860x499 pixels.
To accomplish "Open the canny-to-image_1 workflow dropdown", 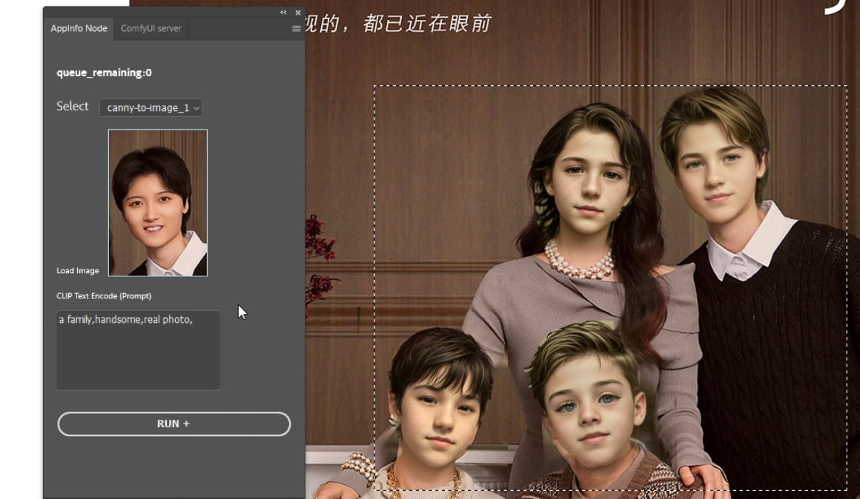I will coord(150,107).
